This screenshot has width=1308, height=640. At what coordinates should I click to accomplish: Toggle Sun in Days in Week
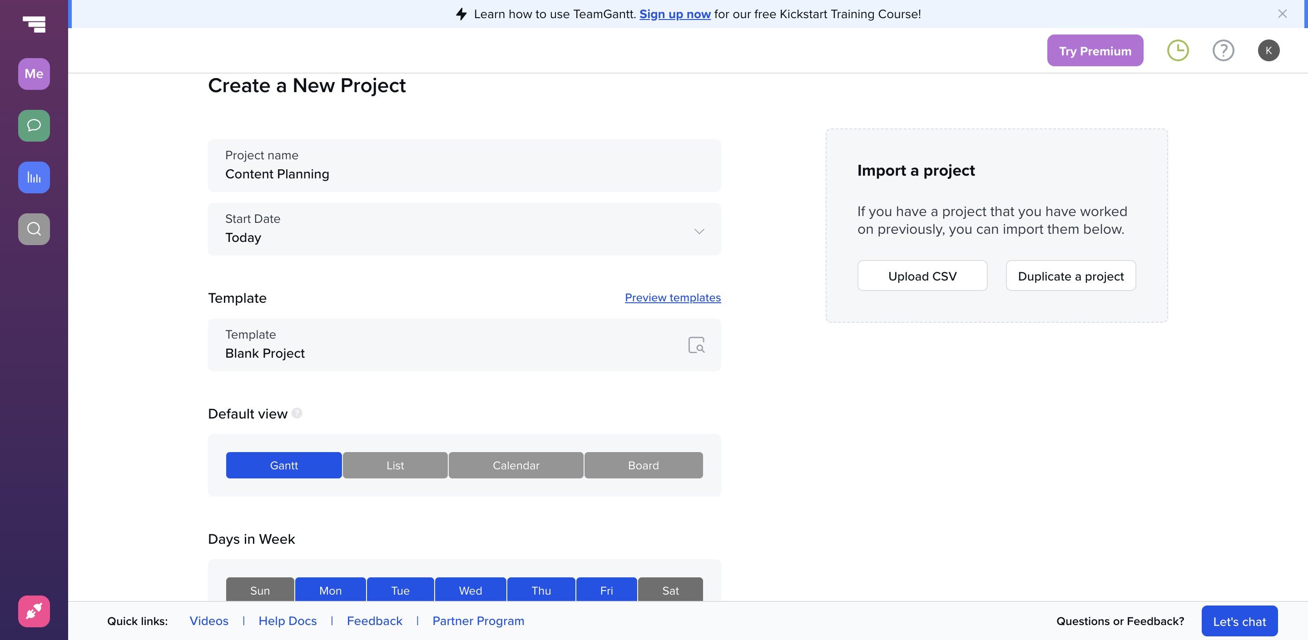tap(260, 590)
